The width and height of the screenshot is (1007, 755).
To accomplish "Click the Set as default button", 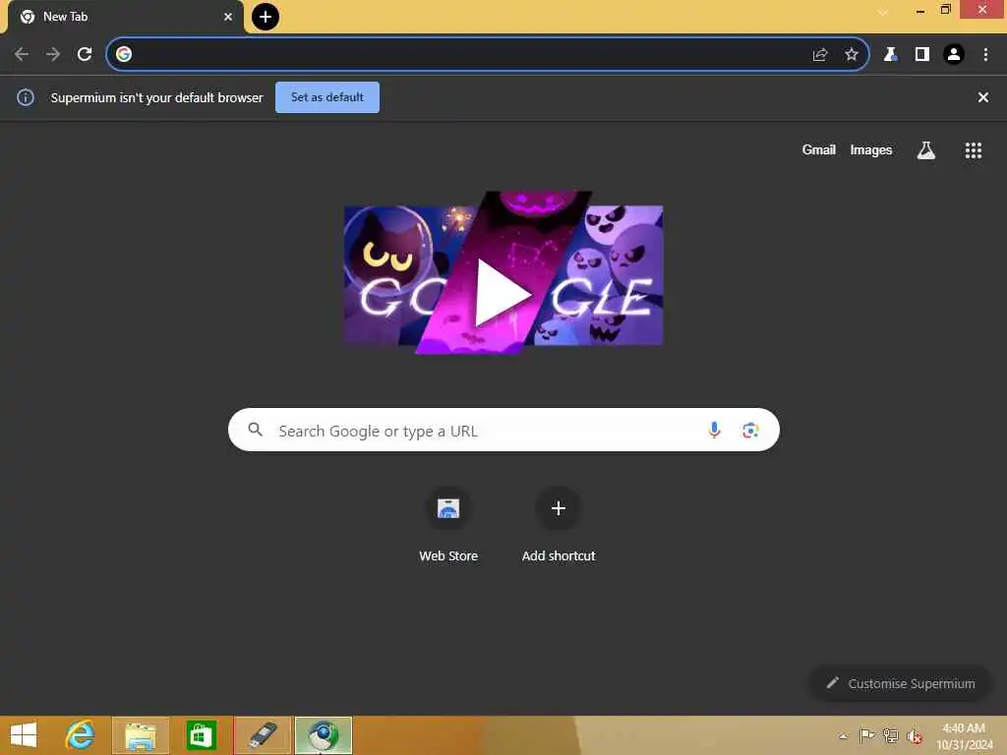I will click(326, 97).
